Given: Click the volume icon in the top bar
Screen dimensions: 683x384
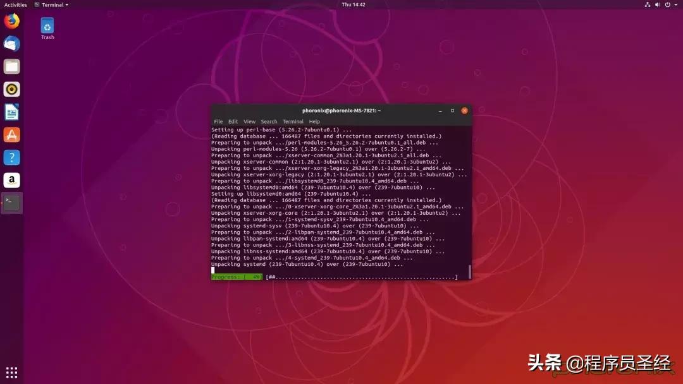Looking at the screenshot, I should coord(657,4).
